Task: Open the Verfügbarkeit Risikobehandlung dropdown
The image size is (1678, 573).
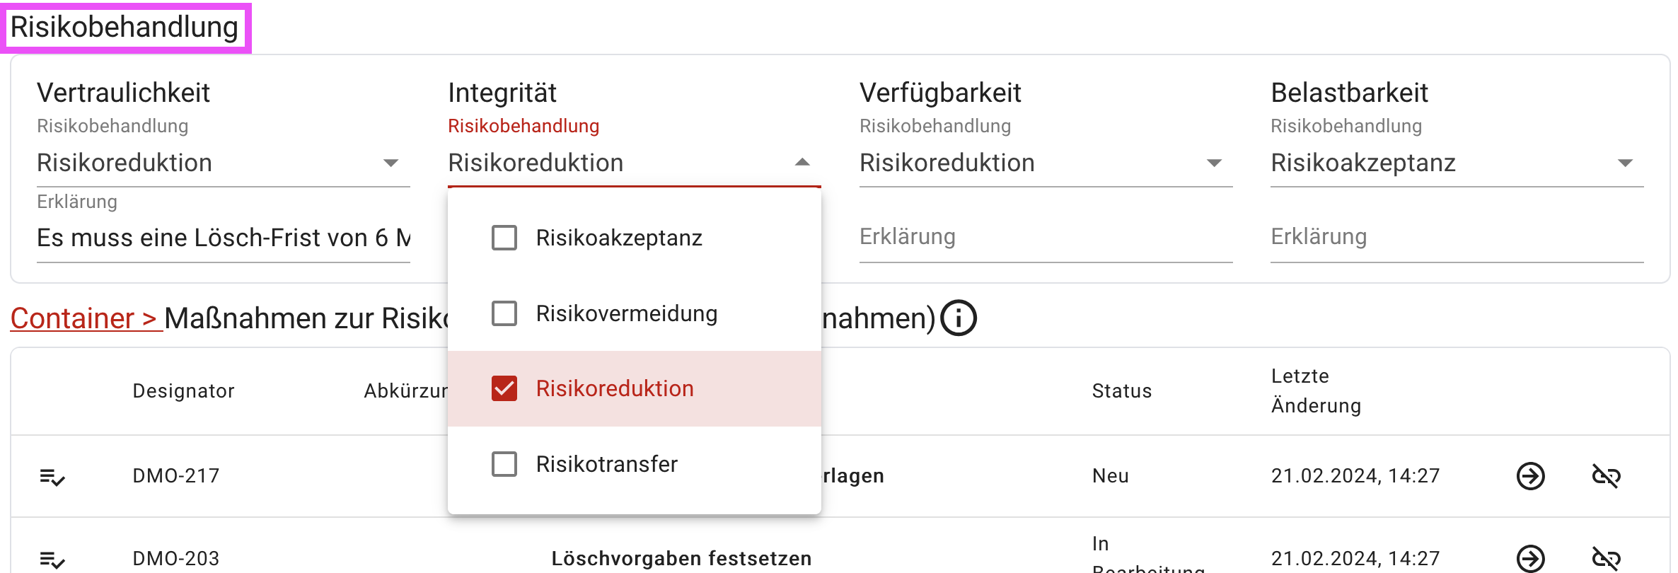Action: point(1214,163)
